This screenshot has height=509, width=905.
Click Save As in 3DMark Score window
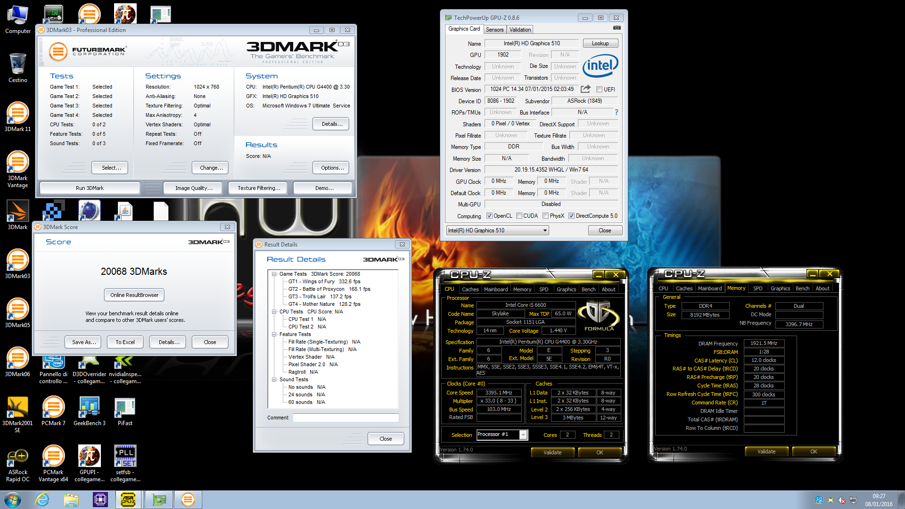(84, 342)
